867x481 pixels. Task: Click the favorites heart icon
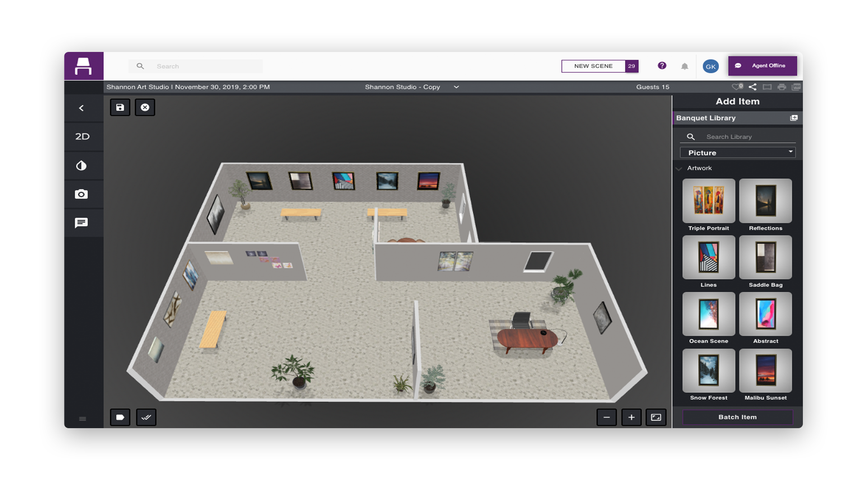737,87
